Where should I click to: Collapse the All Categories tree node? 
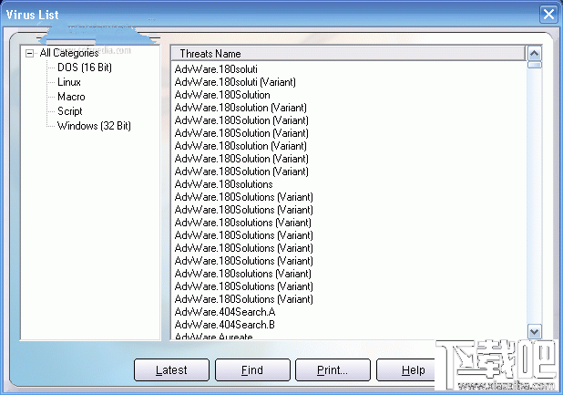coord(29,54)
